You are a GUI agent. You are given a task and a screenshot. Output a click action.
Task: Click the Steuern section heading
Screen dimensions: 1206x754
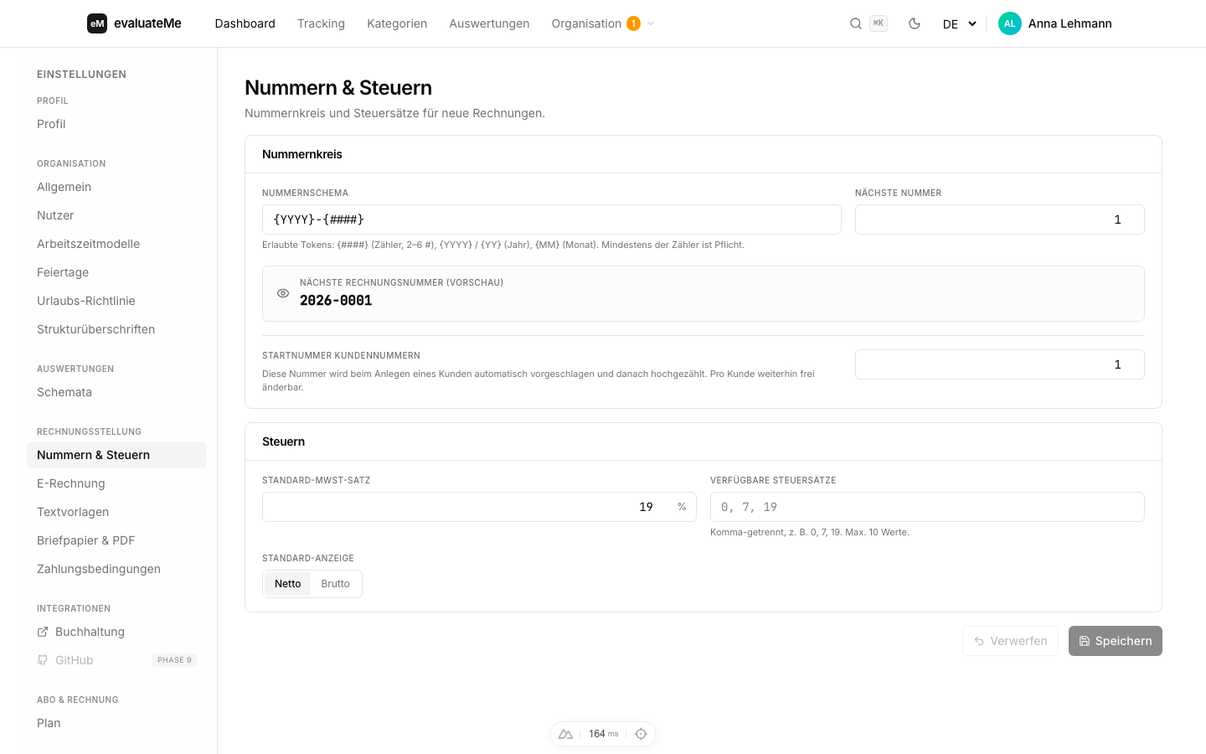[x=283, y=442]
